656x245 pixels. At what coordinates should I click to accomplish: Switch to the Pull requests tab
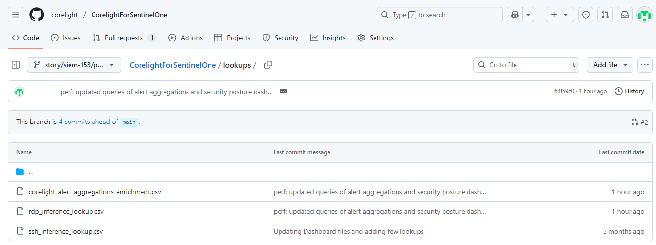[x=124, y=38]
